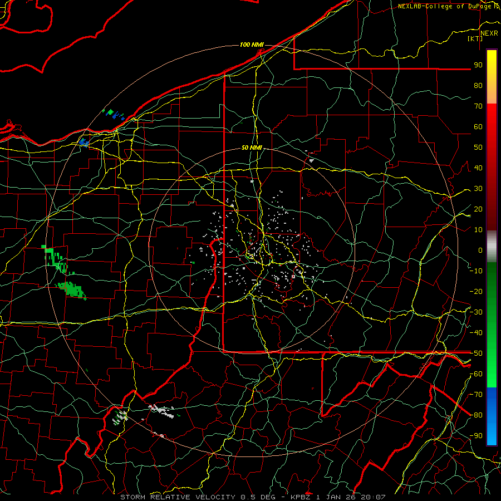Select the -90 value on the velocity scale
This screenshot has height=501, width=501.
click(476, 436)
